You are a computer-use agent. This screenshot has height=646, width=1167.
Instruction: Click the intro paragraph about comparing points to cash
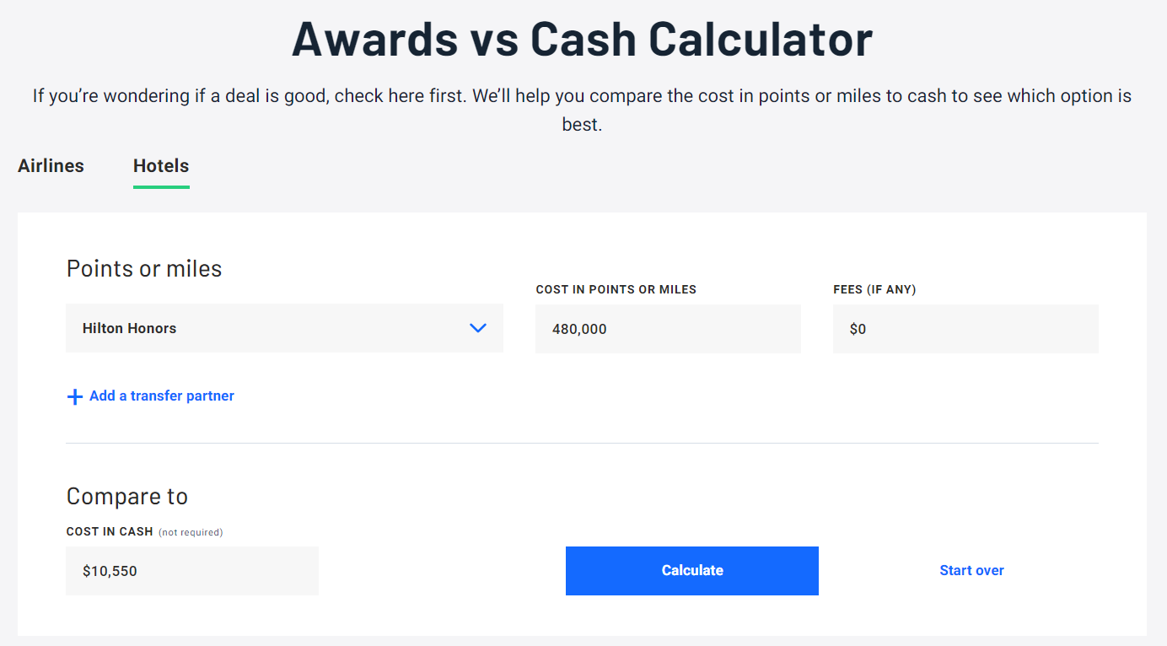tap(582, 110)
